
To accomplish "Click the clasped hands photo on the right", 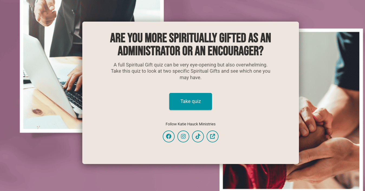I will click(x=330, y=108).
